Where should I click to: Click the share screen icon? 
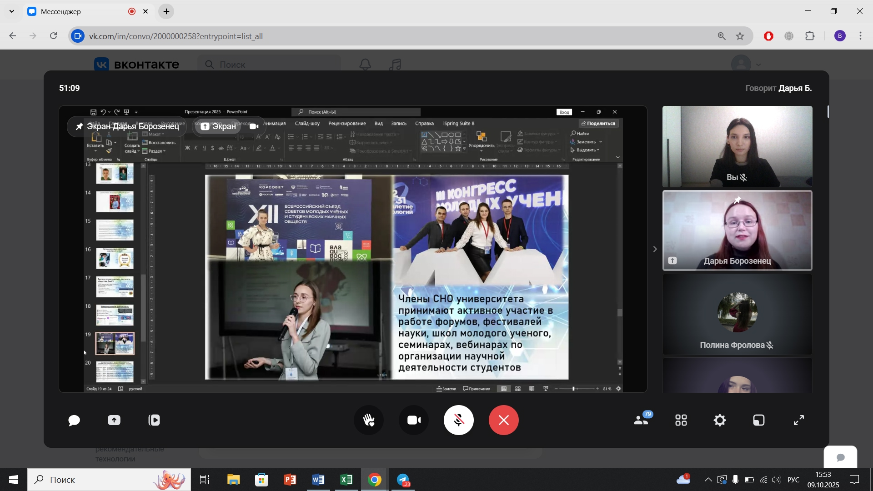pyautogui.click(x=114, y=421)
